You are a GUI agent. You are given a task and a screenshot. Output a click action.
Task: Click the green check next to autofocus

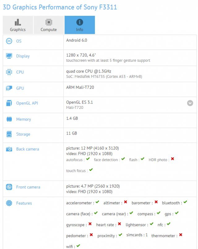(88, 159)
